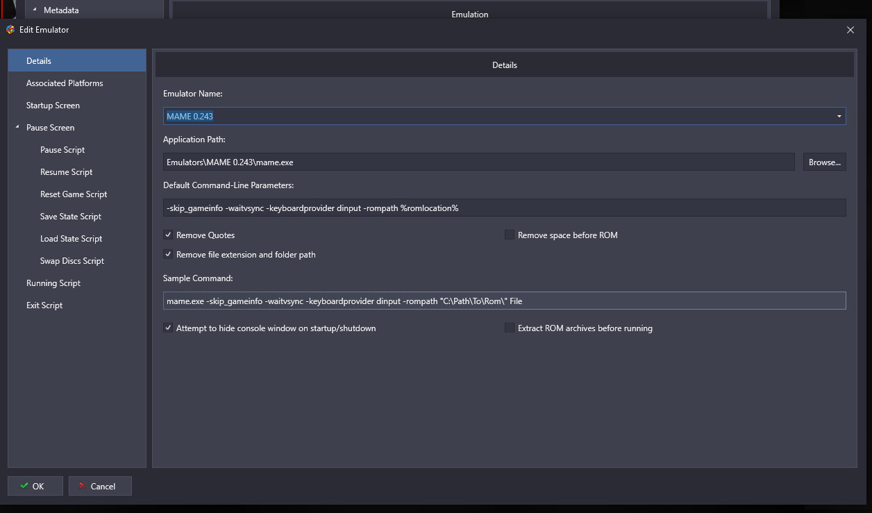872x513 pixels.
Task: Click the LaunchBox icon in title bar
Action: 10,30
